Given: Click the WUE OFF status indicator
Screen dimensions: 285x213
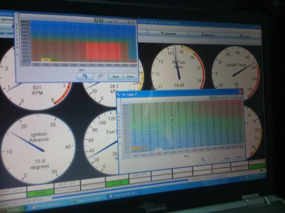Looking at the screenshot, I should point(67,185).
